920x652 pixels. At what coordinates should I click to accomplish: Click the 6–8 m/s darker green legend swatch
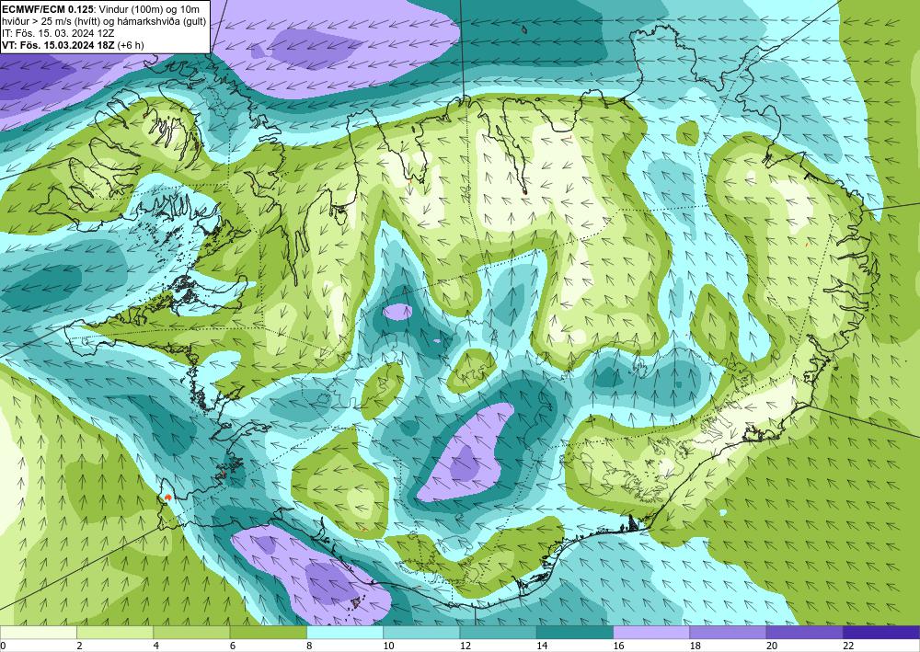click(268, 632)
